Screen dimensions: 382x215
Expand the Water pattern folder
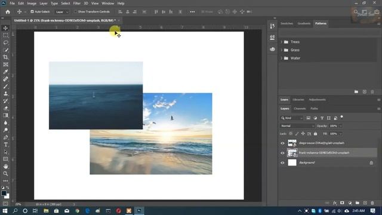coord(282,58)
